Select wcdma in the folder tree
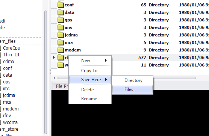Image resolution: width=209 pixels, height=136 pixels. 10,122
